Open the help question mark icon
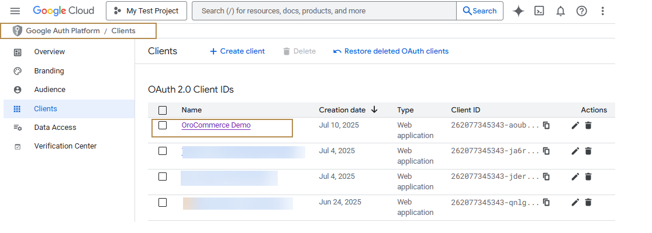The height and width of the screenshot is (233, 652). pos(581,11)
